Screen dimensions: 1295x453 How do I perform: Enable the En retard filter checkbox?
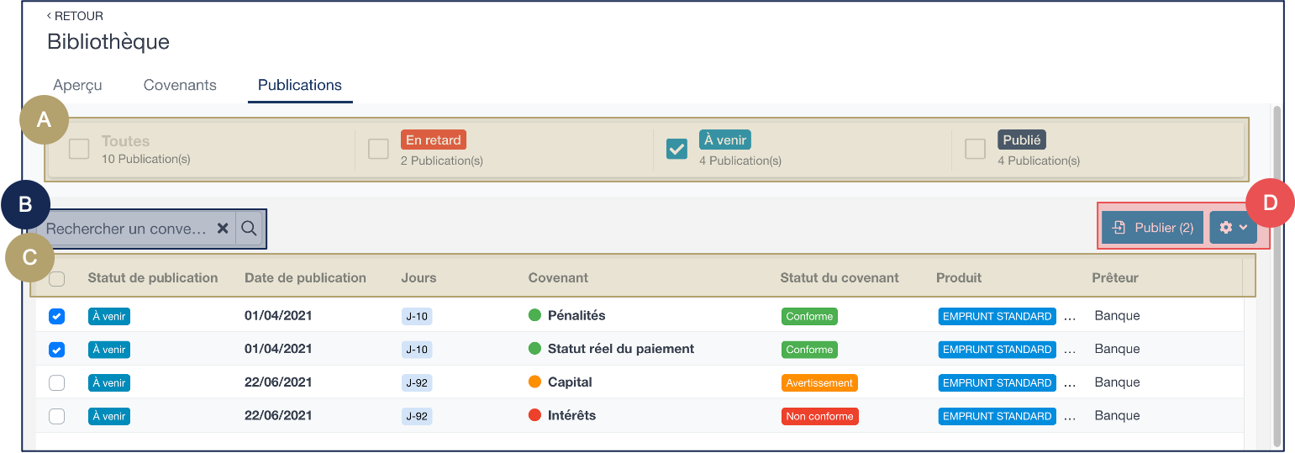pyautogui.click(x=378, y=149)
